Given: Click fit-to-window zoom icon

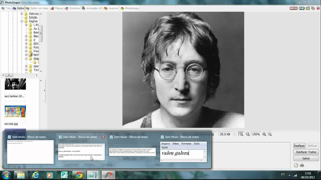Looking at the screenshot, I should tap(248, 134).
